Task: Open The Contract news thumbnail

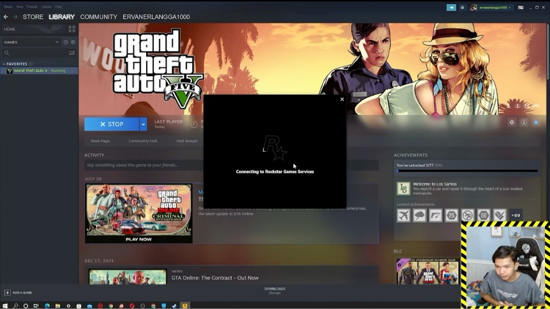Action: point(128,277)
